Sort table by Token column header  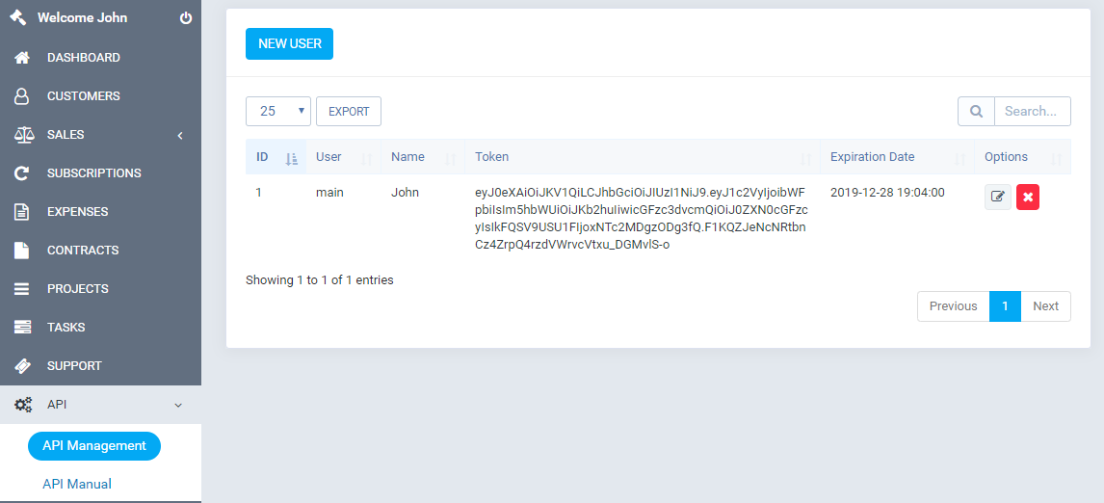pos(643,156)
